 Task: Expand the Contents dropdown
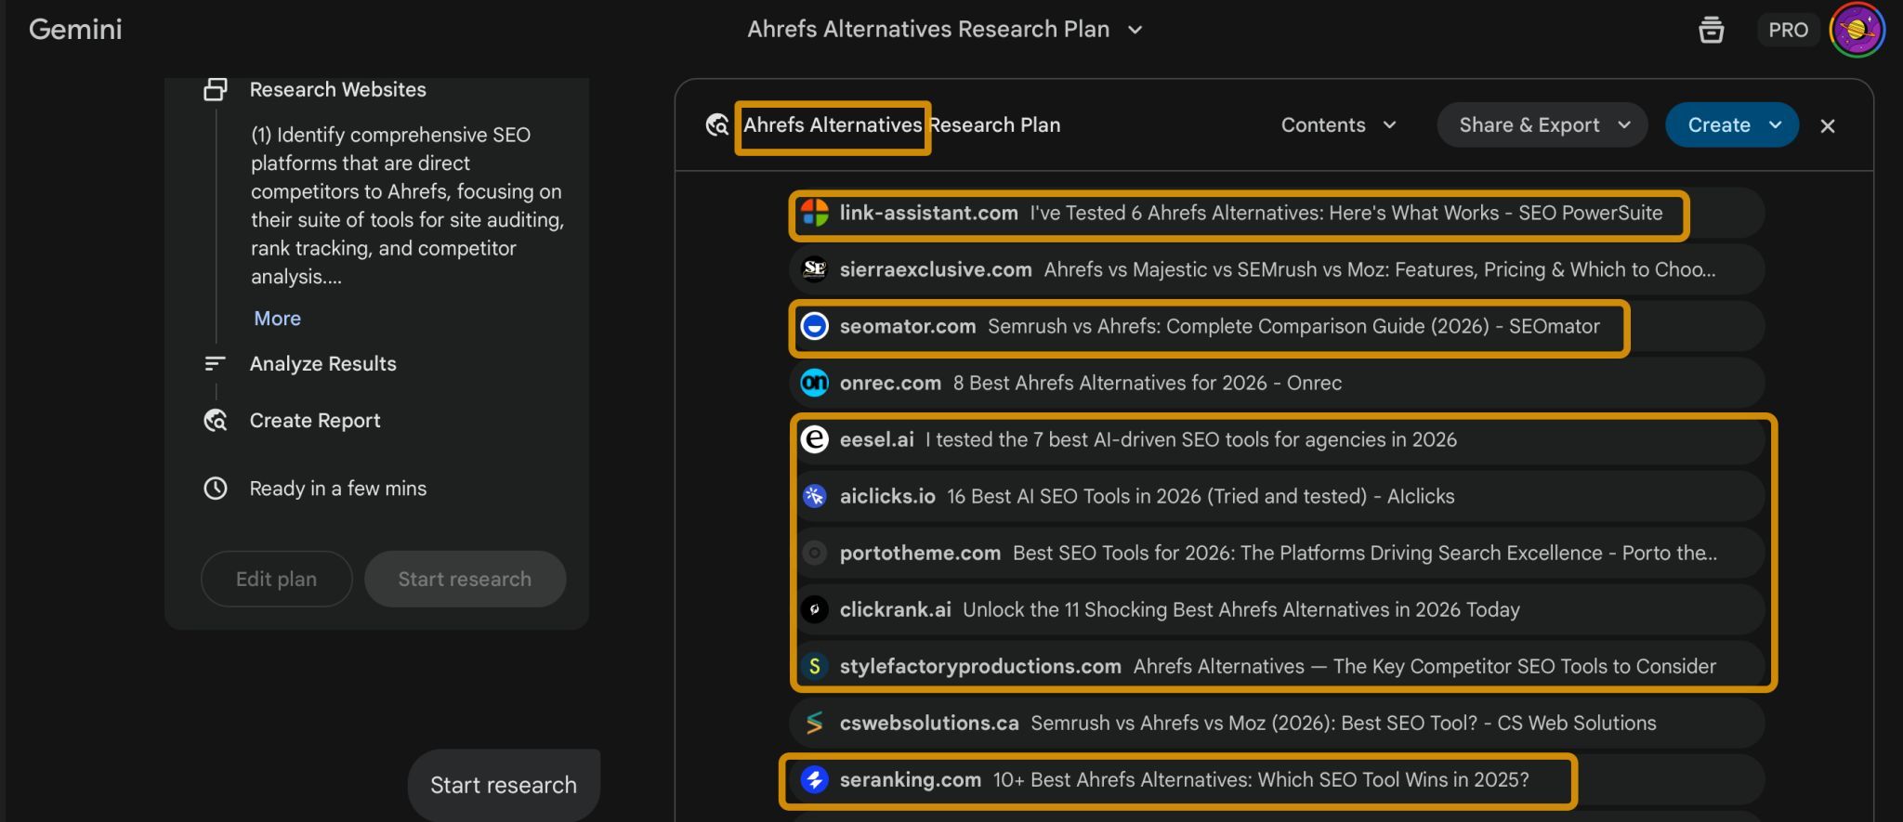click(x=1337, y=125)
